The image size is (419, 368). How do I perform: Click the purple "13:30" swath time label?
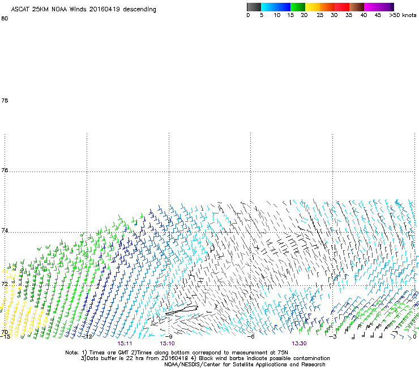[x=299, y=344]
